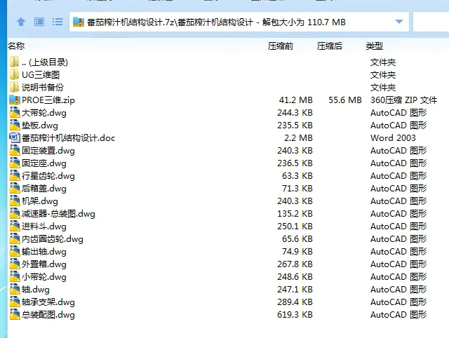
Task: Select the 番茄榨汁机结构设计.doc Word icon
Action: point(15,137)
